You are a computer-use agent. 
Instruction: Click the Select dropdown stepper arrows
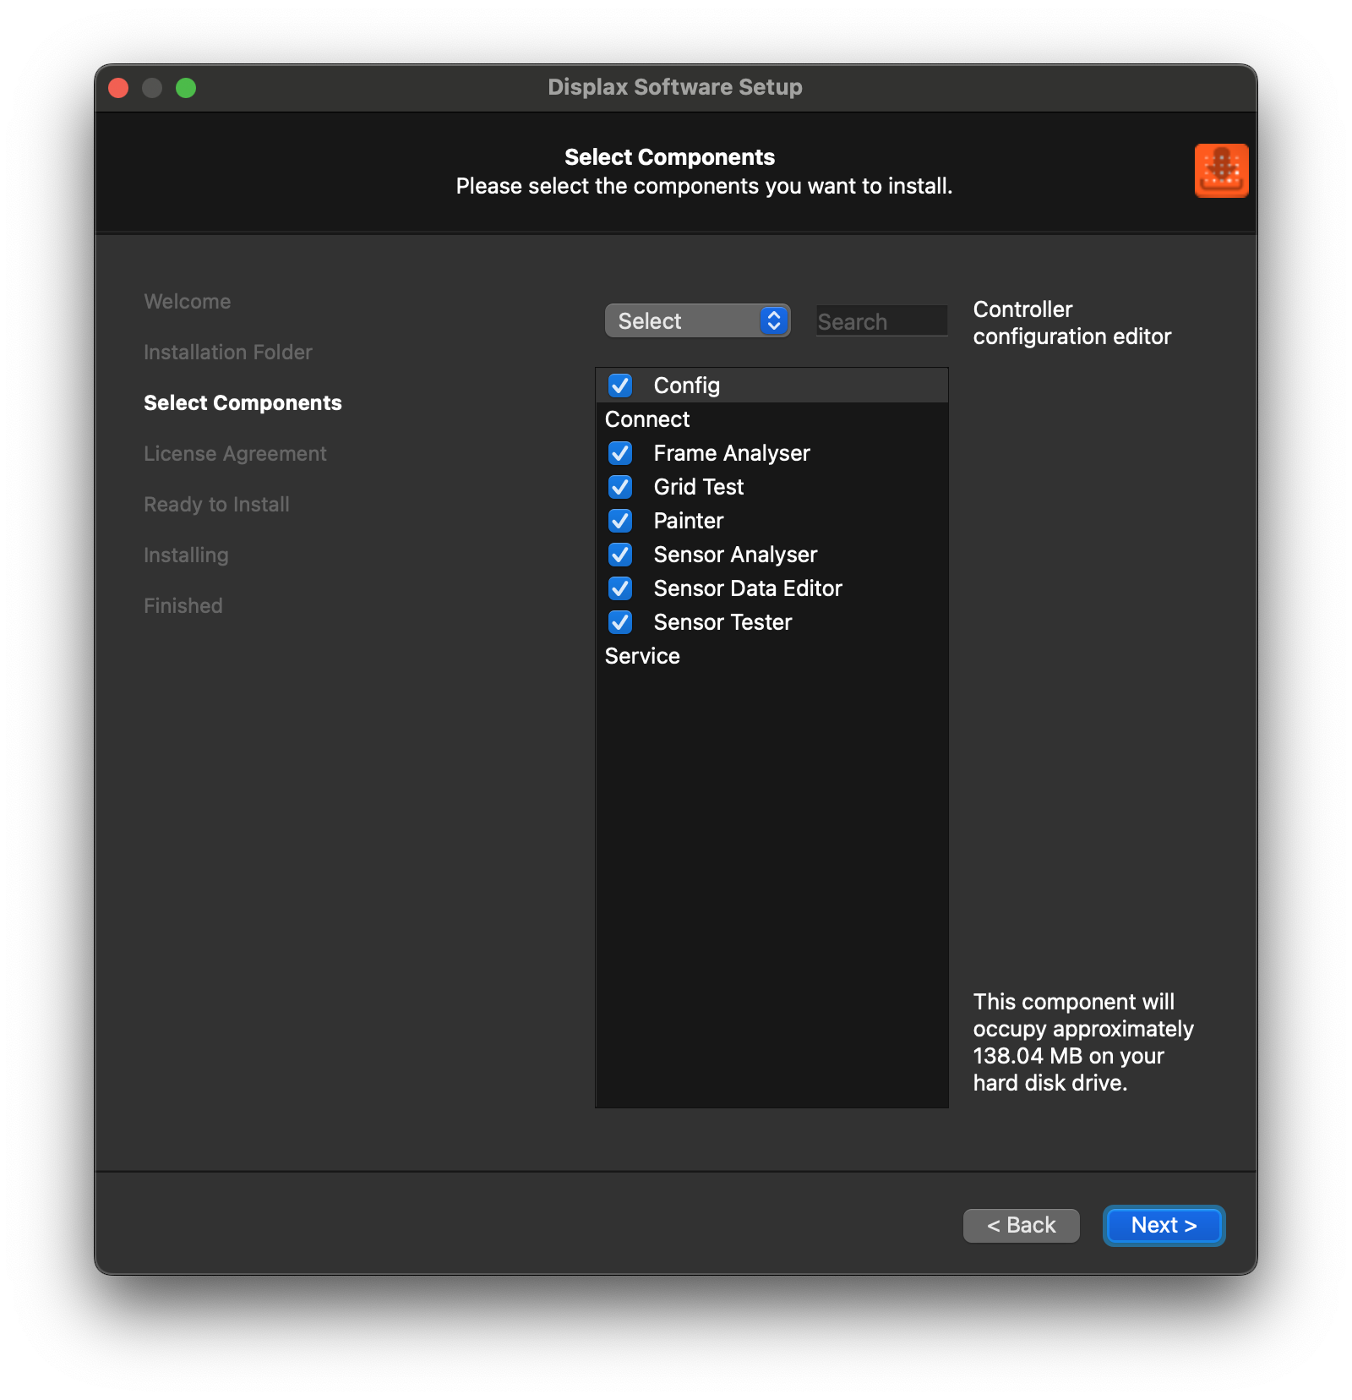tap(773, 321)
